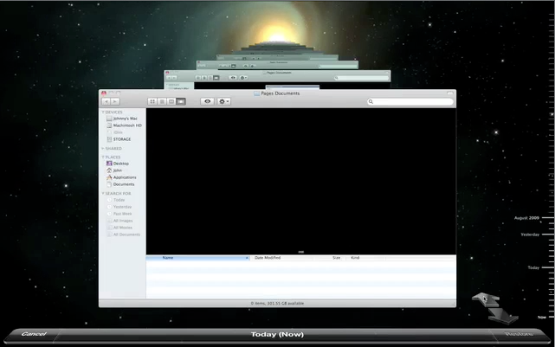Select All Documents search
Screen dimensions: 555x347
(122, 235)
